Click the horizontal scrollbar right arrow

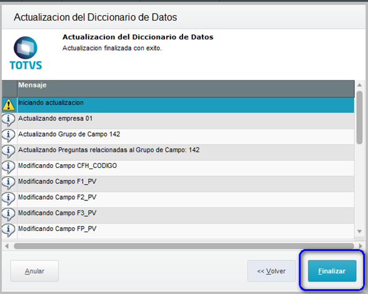point(361,246)
